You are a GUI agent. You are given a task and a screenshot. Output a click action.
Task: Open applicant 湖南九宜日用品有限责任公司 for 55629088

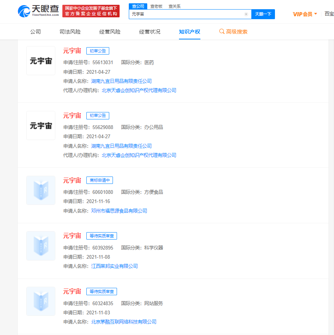tap(121, 146)
